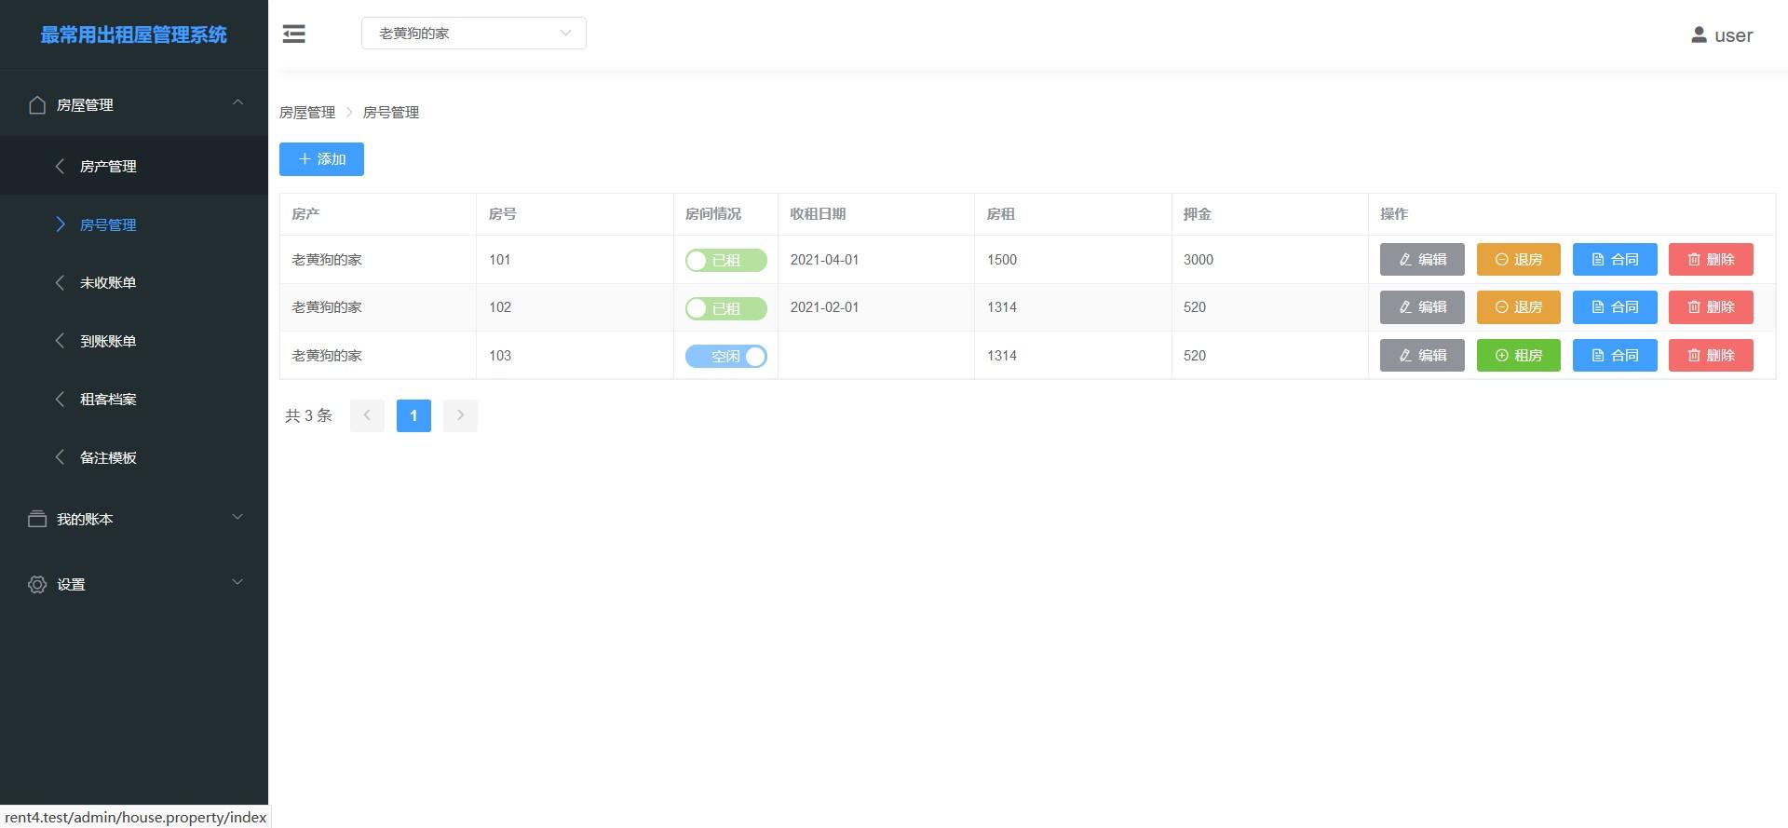Click the arrow icon before 到账账单
This screenshot has height=828, width=1788.
click(61, 341)
